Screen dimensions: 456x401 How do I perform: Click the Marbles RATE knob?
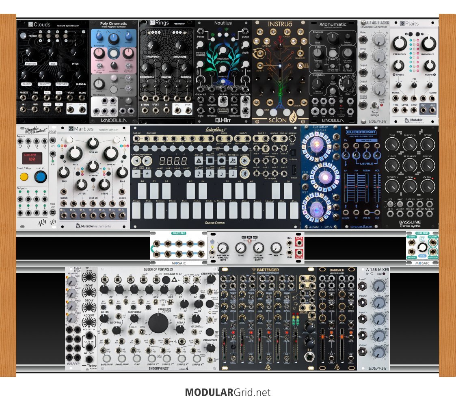pyautogui.click(x=75, y=153)
